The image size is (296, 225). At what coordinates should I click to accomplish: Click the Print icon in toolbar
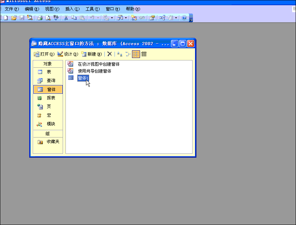40,18
